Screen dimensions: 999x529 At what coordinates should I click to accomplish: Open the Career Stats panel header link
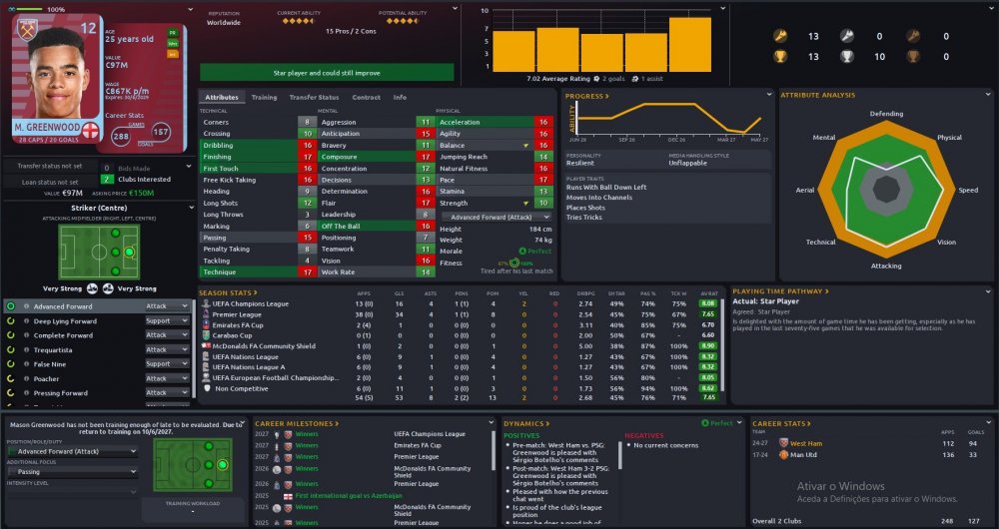(782, 423)
